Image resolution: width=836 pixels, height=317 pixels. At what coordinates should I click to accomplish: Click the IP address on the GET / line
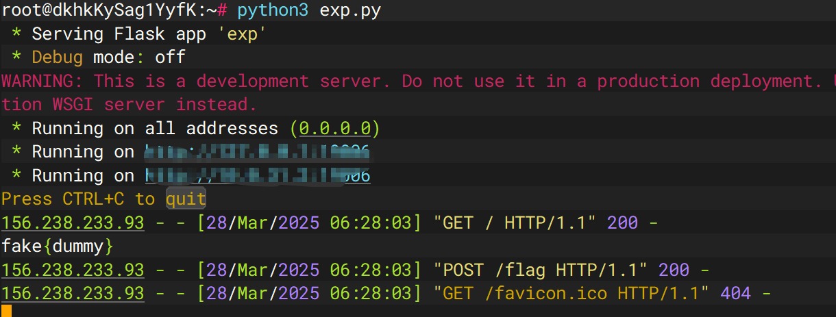(x=73, y=223)
